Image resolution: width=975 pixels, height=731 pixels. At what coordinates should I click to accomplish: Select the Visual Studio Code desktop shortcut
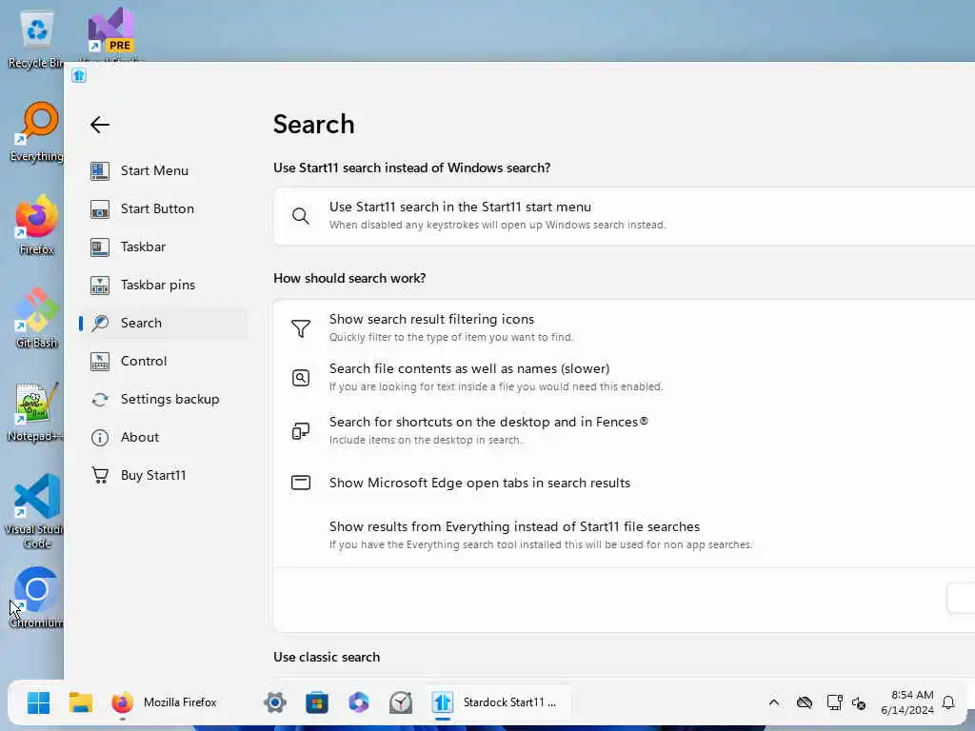[36, 511]
